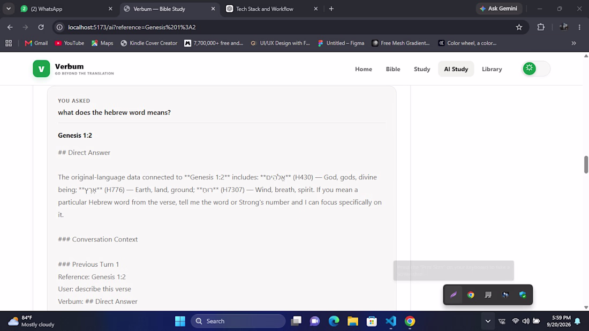Go forward in browser history

point(25,27)
